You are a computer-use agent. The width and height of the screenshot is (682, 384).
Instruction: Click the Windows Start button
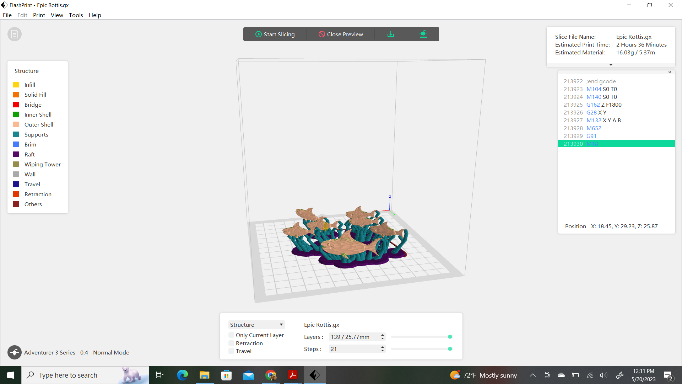(x=11, y=375)
